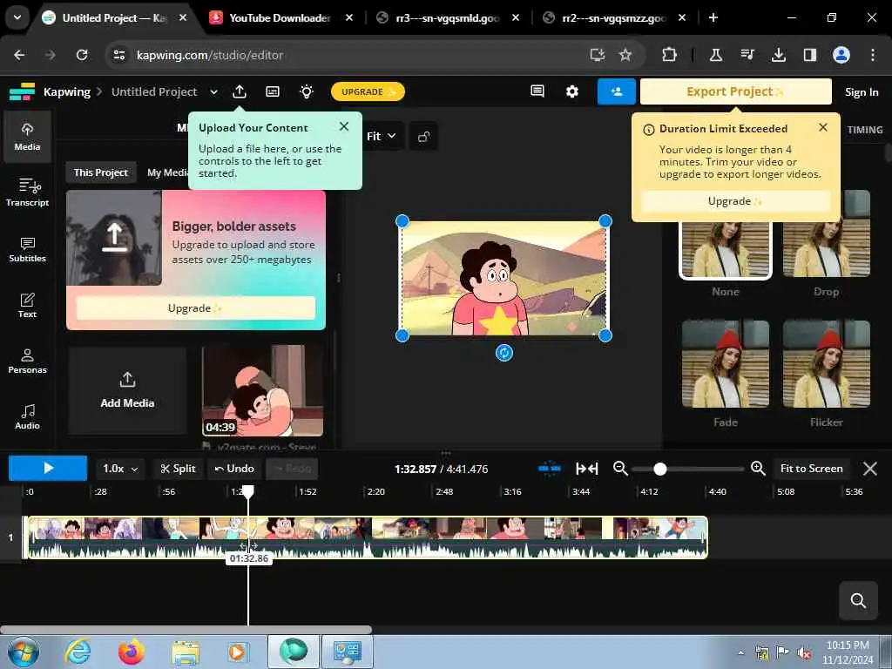
Task: Play the video timeline
Action: (48, 468)
